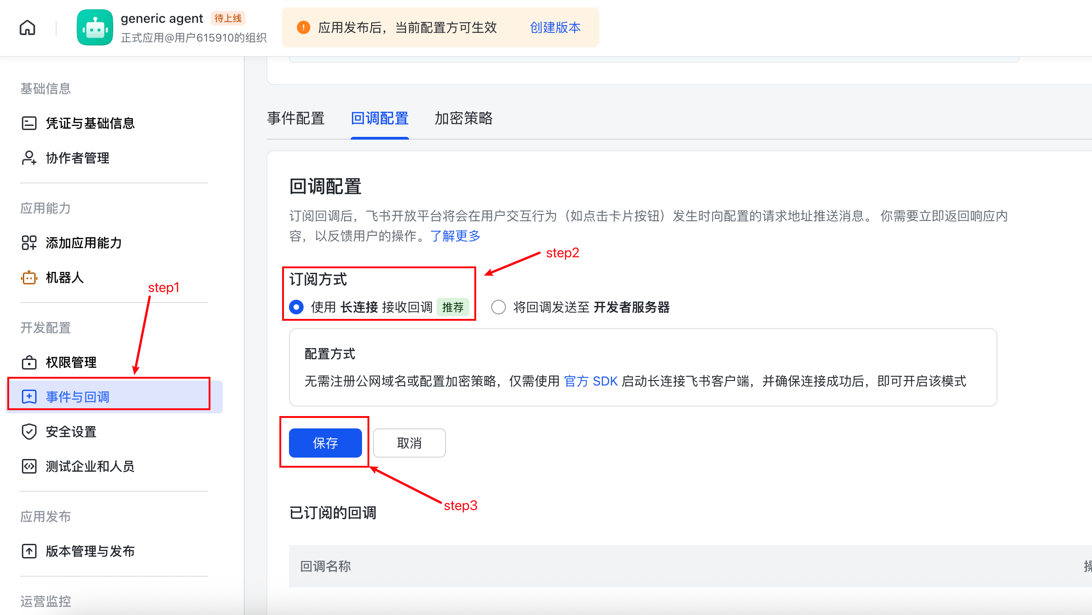
Task: Select 将回调发送至开发者服务器 radio option
Action: pyautogui.click(x=499, y=307)
